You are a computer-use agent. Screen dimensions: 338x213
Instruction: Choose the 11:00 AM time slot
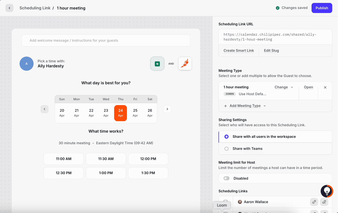point(64,159)
